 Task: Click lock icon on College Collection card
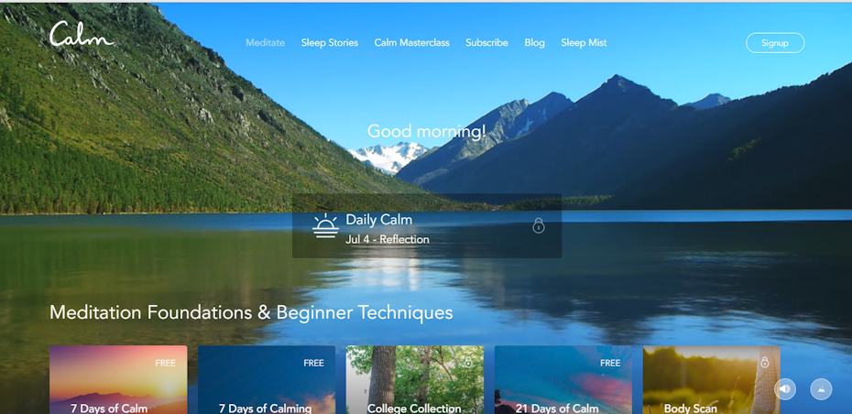click(x=468, y=362)
